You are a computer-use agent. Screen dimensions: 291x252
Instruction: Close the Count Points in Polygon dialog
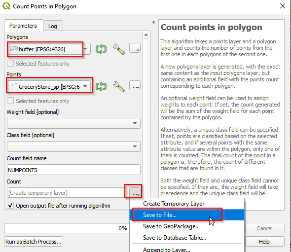click(x=283, y=6)
